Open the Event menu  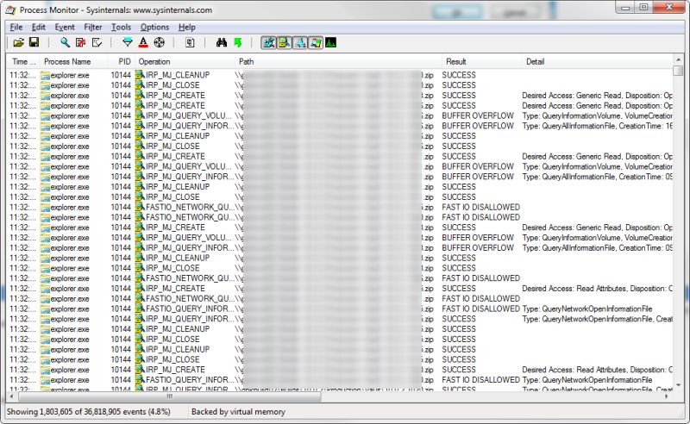[65, 28]
